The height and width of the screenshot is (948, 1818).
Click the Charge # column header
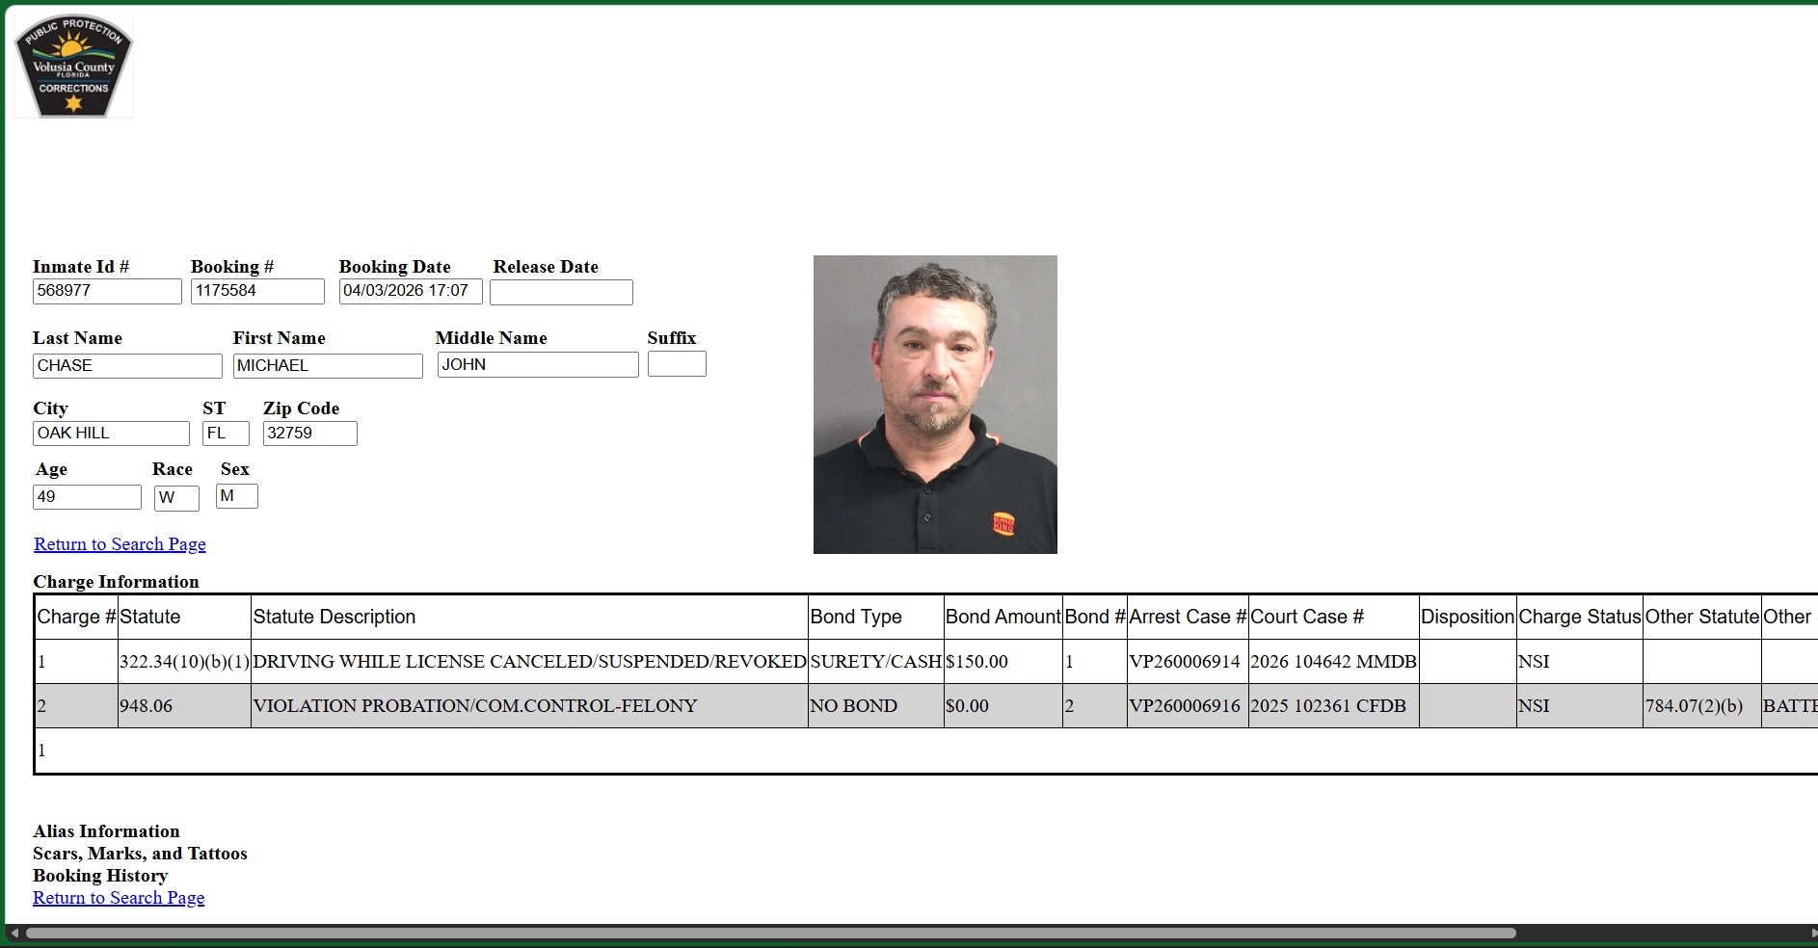(x=76, y=617)
